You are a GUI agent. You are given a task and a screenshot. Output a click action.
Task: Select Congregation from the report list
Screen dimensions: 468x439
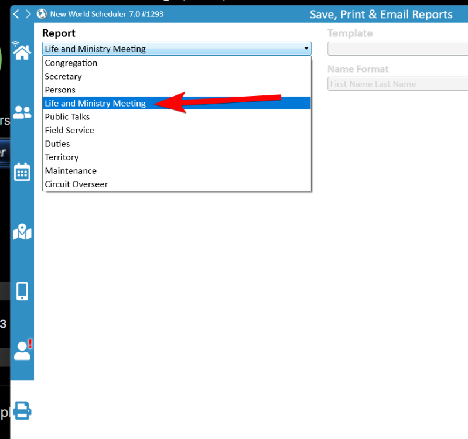click(71, 63)
